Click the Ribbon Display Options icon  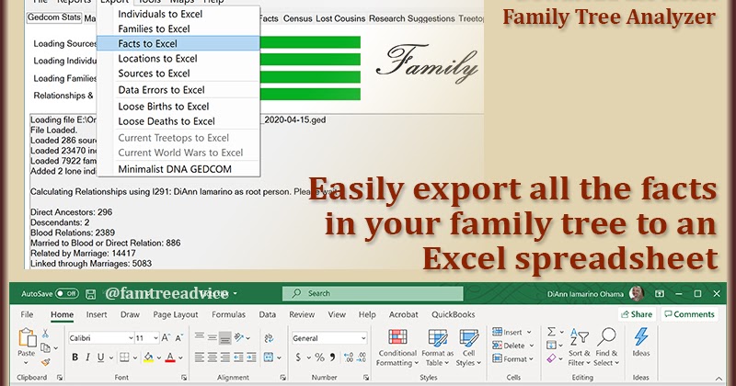point(660,293)
